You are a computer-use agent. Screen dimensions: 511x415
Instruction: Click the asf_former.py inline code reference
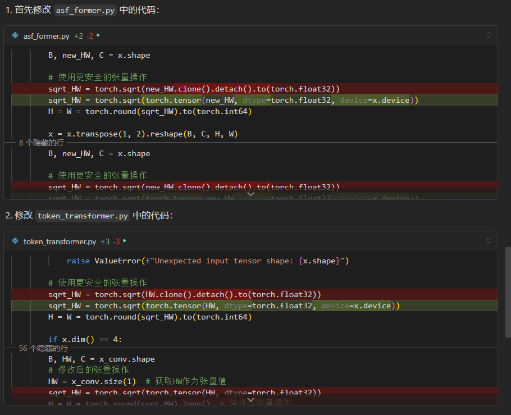click(85, 10)
